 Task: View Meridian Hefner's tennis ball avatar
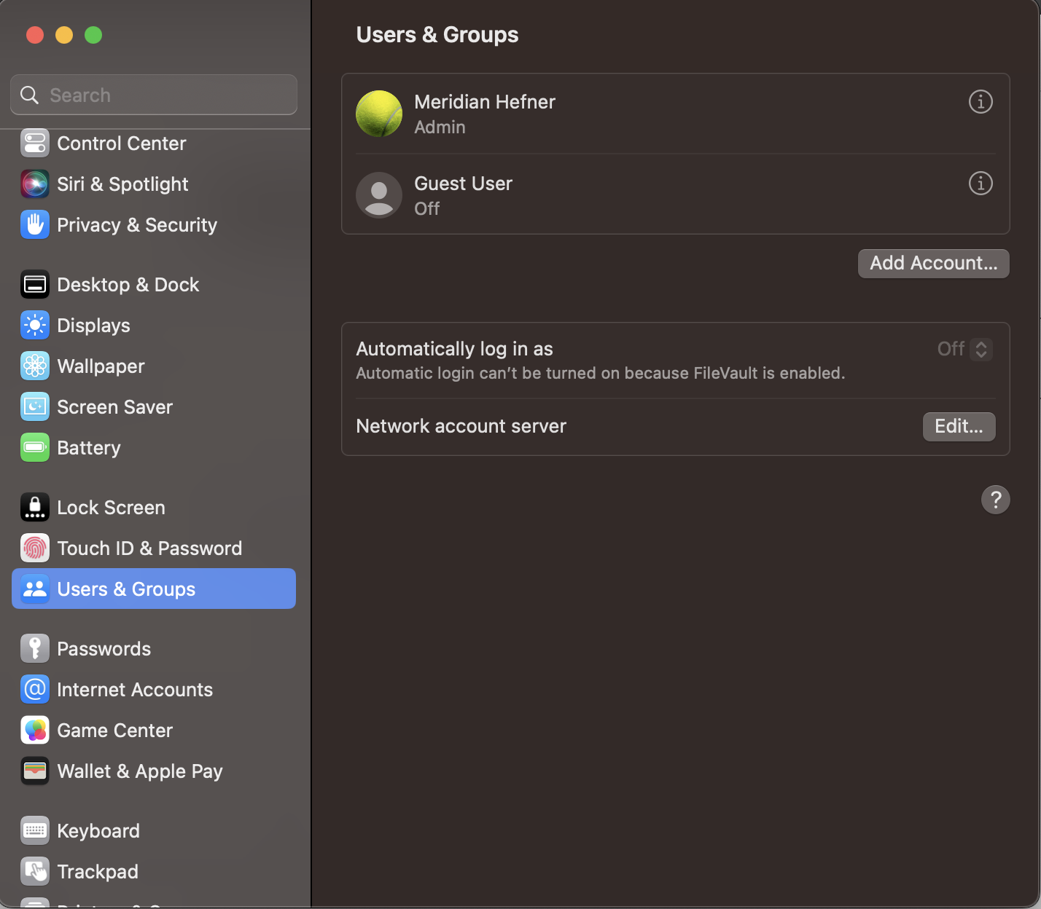pos(378,113)
